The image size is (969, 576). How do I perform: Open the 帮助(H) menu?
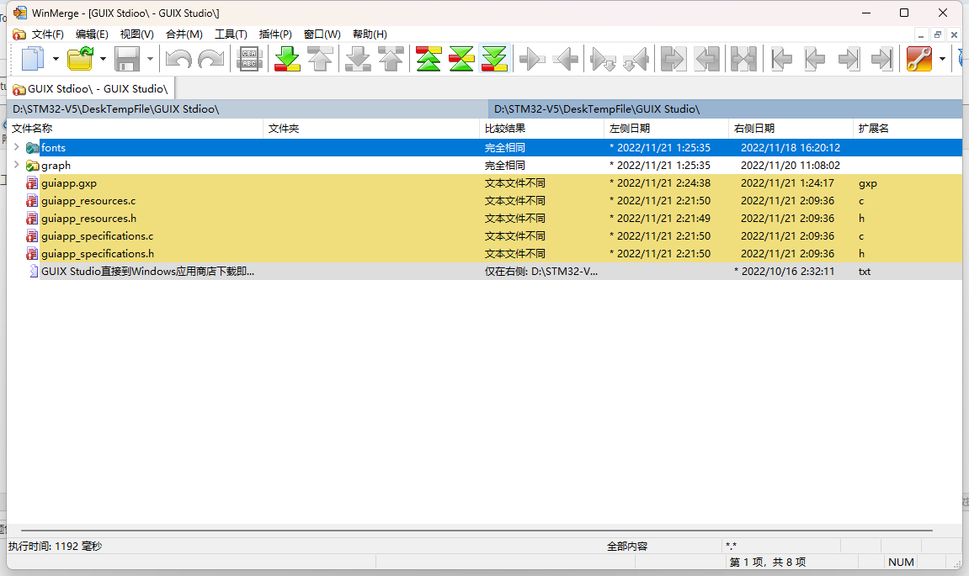tap(370, 34)
